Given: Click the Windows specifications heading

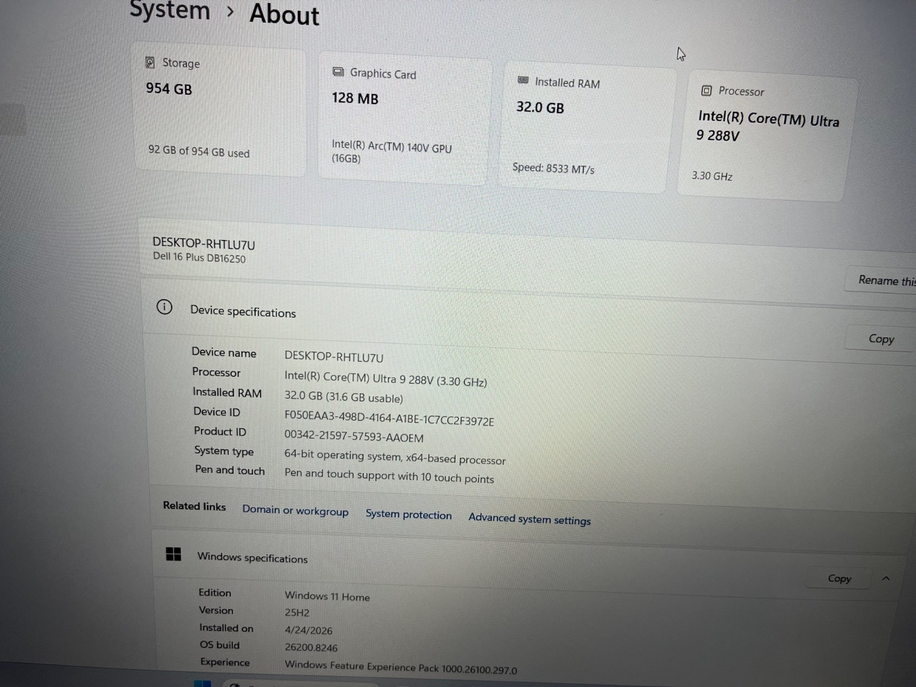Looking at the screenshot, I should pyautogui.click(x=252, y=558).
